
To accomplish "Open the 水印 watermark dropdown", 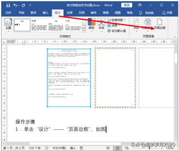I will pyautogui.click(x=136, y=25).
